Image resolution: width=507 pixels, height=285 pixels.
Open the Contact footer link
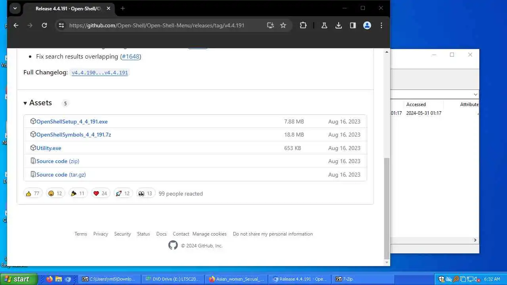[181, 234]
